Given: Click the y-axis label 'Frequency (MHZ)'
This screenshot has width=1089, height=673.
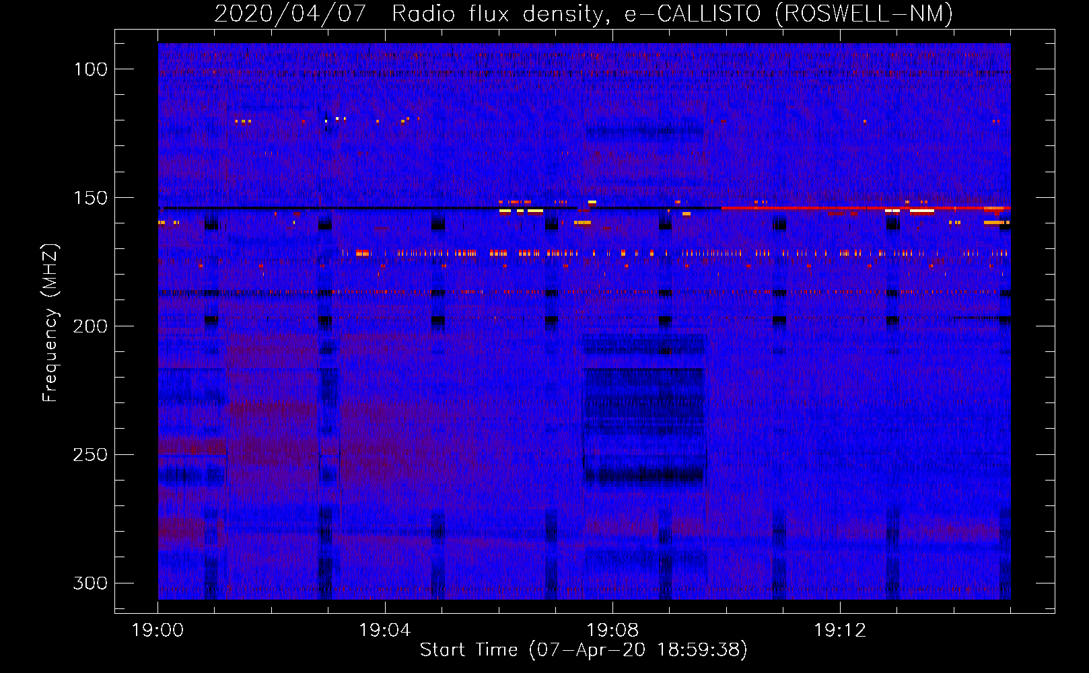Looking at the screenshot, I should [50, 323].
